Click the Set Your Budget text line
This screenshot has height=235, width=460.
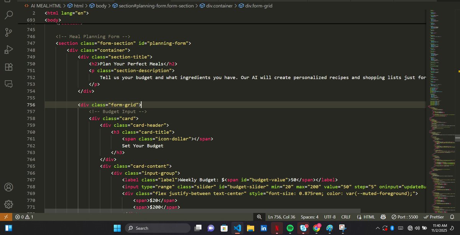coord(143,146)
